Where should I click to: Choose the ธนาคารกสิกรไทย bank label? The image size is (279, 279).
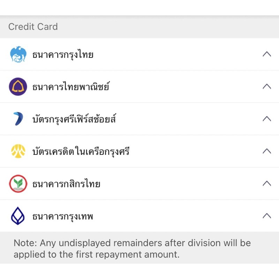(x=66, y=184)
